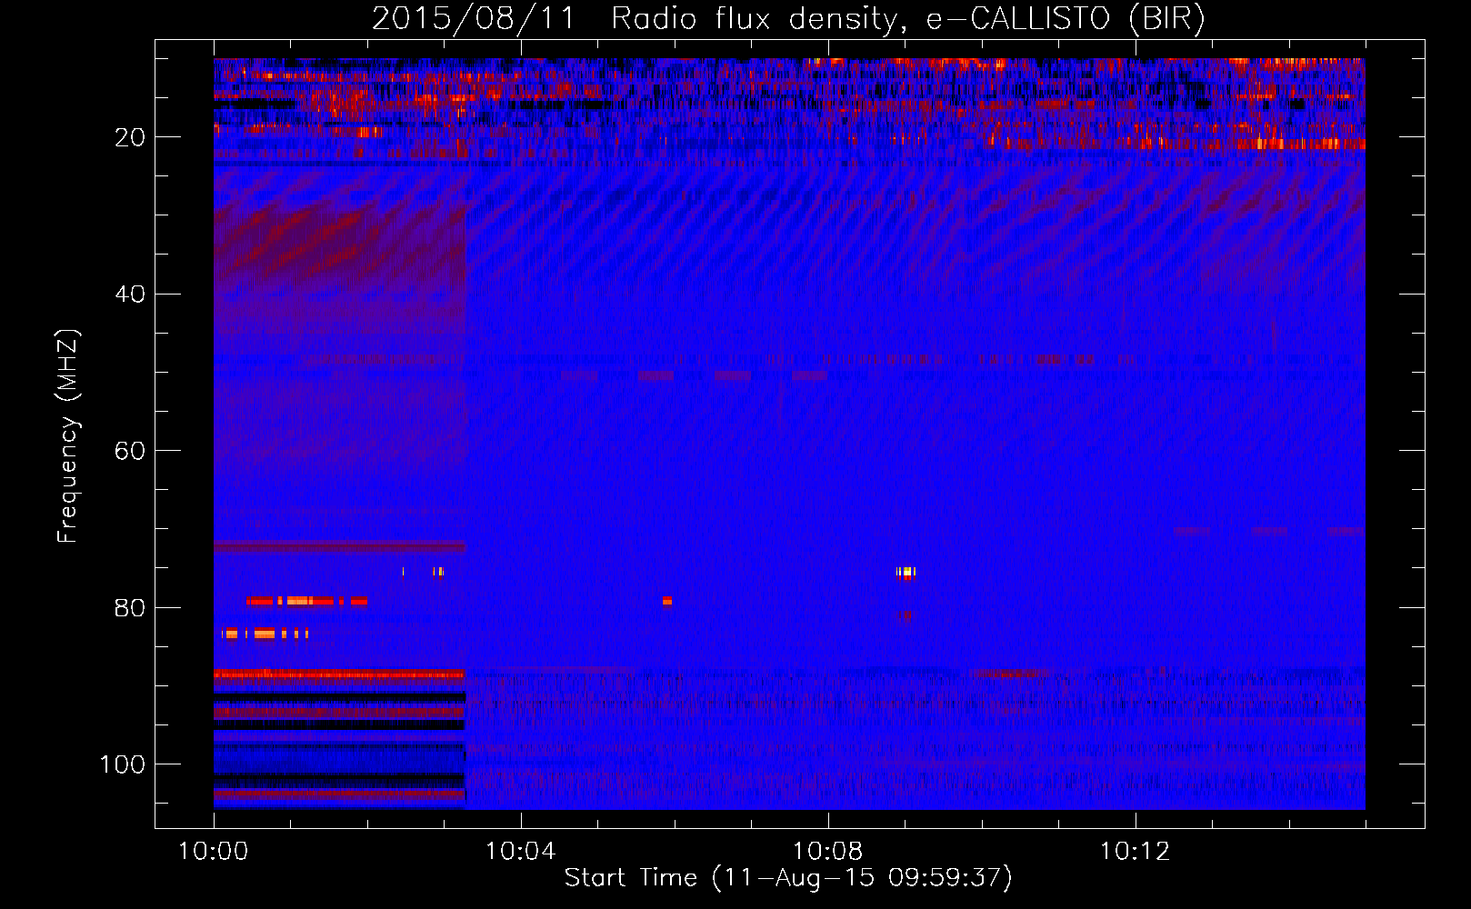Click the '60' frequency tick label
The height and width of the screenshot is (909, 1471).
[130, 451]
